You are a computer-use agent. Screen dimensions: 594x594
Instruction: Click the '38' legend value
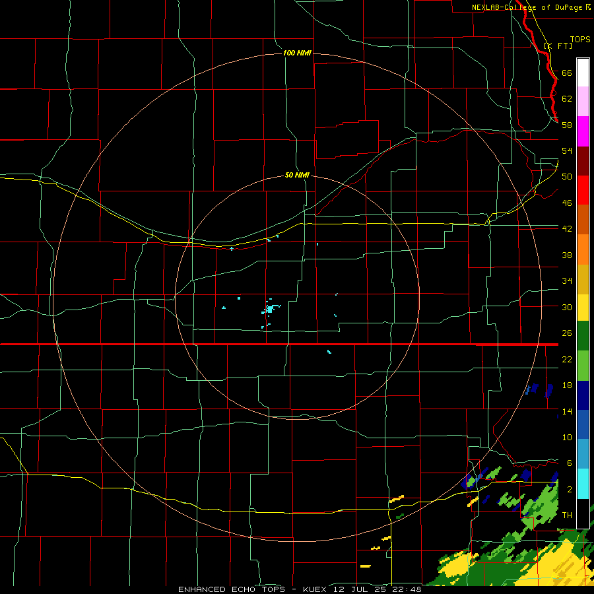(567, 255)
